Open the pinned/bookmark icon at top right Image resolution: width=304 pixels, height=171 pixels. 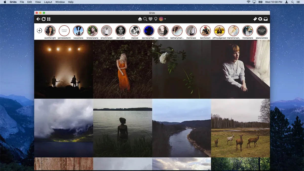[255, 19]
